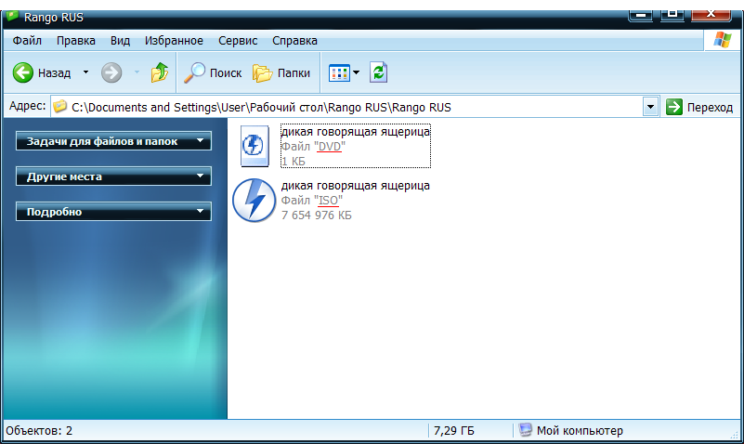Click the Views grid icon
Image resolution: width=744 pixels, height=444 pixels.
[339, 73]
